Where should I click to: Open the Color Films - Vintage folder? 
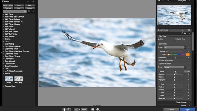[12, 56]
